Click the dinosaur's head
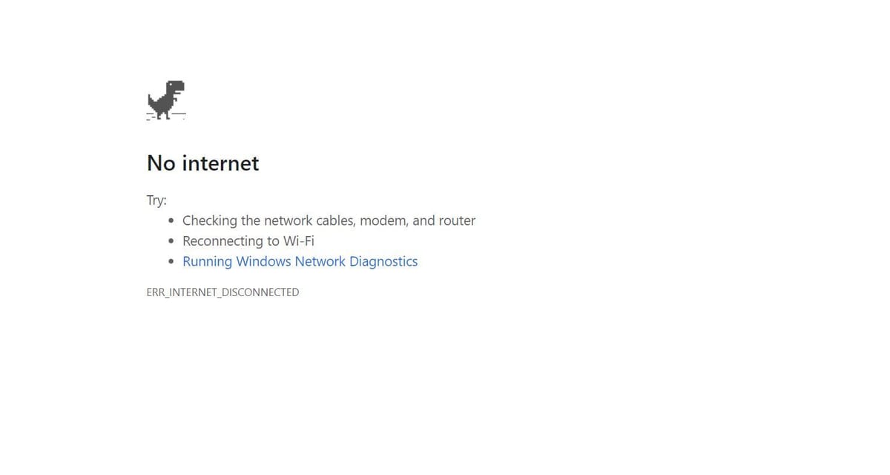Image resolution: width=890 pixels, height=475 pixels. click(176, 88)
